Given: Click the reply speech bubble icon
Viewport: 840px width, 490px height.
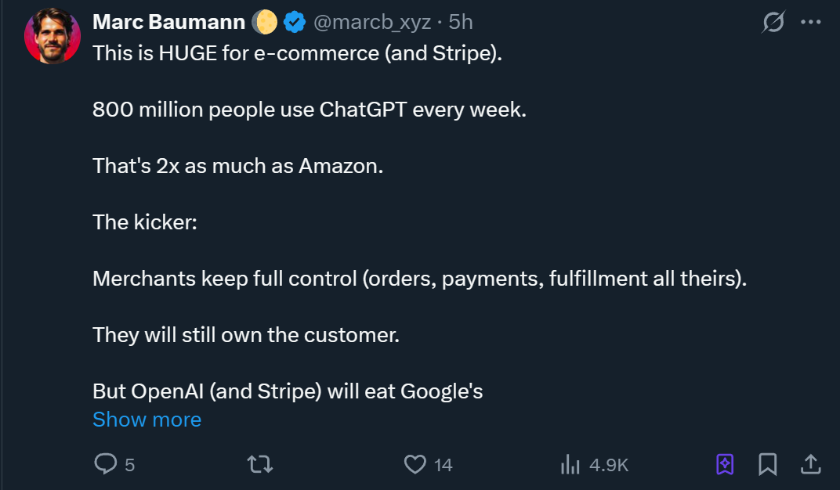Looking at the screenshot, I should coord(105,464).
